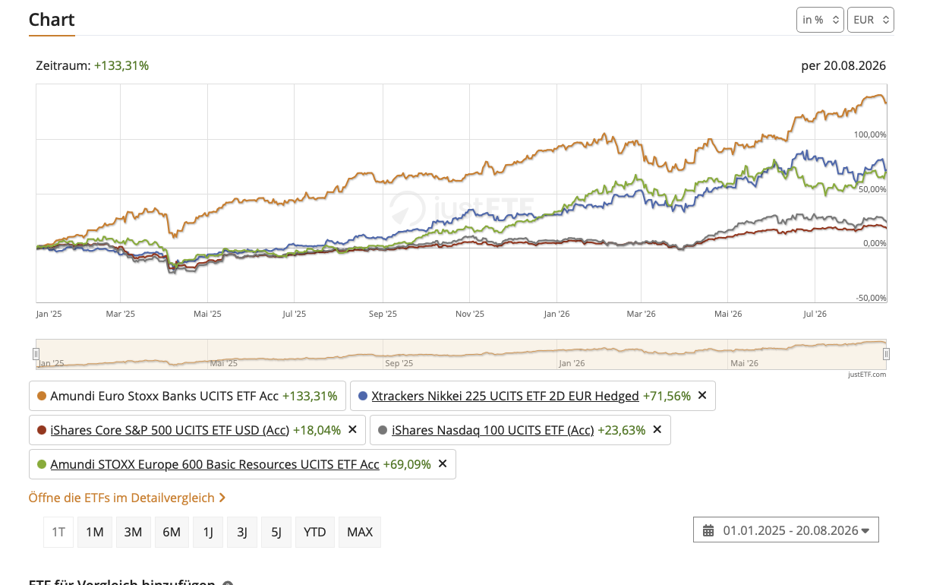This screenshot has width=930, height=585.
Task: Click the orange dot of Amundi Euro Stoxx Banks
Action: [x=43, y=396]
